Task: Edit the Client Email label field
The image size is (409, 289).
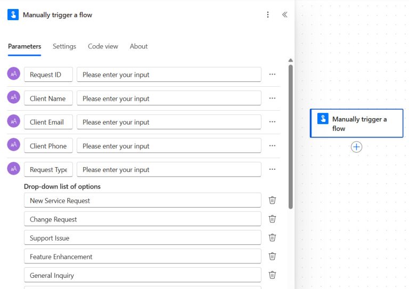Action: [48, 122]
